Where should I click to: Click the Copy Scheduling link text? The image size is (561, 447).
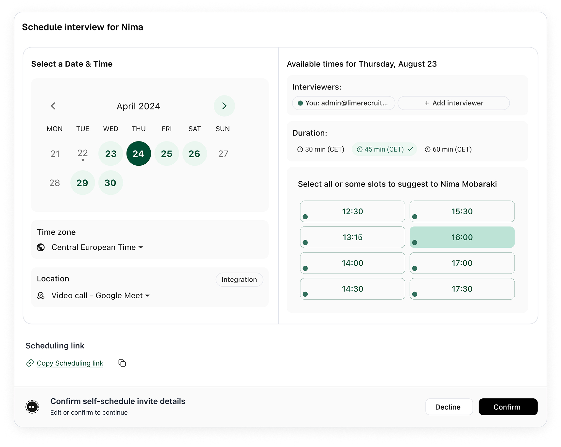tap(70, 363)
